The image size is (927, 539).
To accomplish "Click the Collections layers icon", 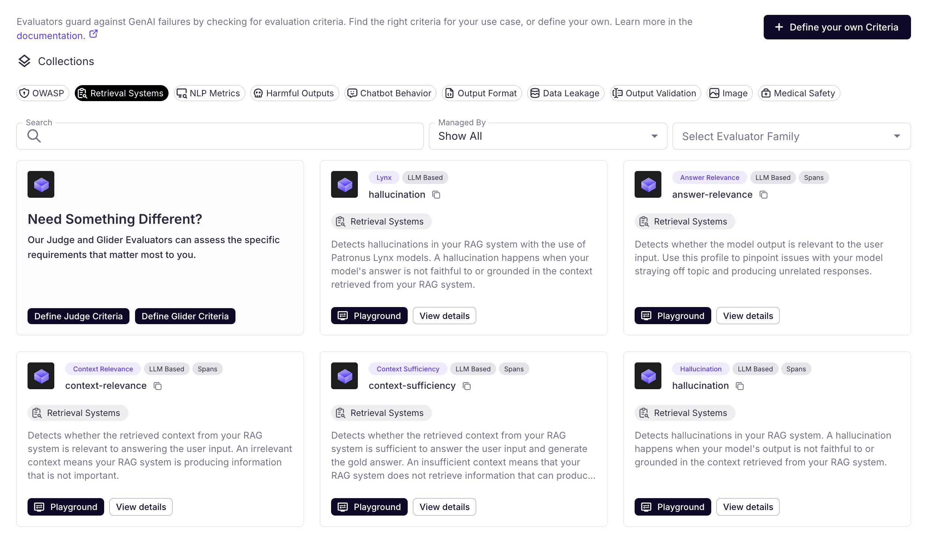I will tap(25, 61).
